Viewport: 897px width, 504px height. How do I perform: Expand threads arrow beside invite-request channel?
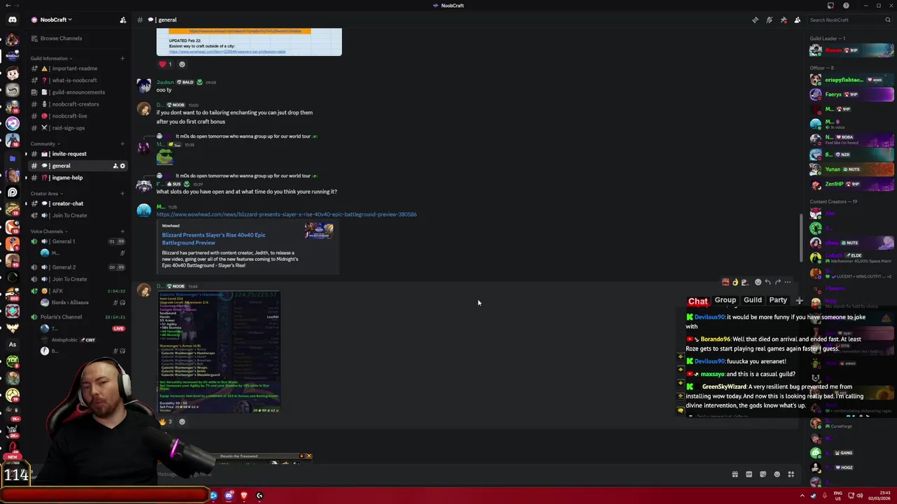26,154
